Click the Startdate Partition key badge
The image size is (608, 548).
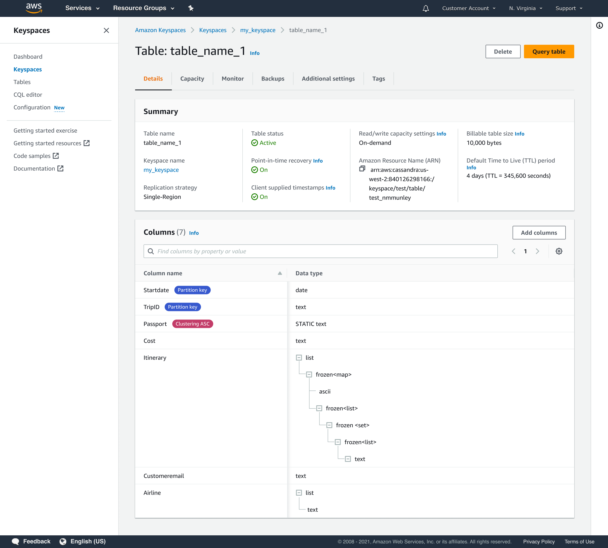192,290
